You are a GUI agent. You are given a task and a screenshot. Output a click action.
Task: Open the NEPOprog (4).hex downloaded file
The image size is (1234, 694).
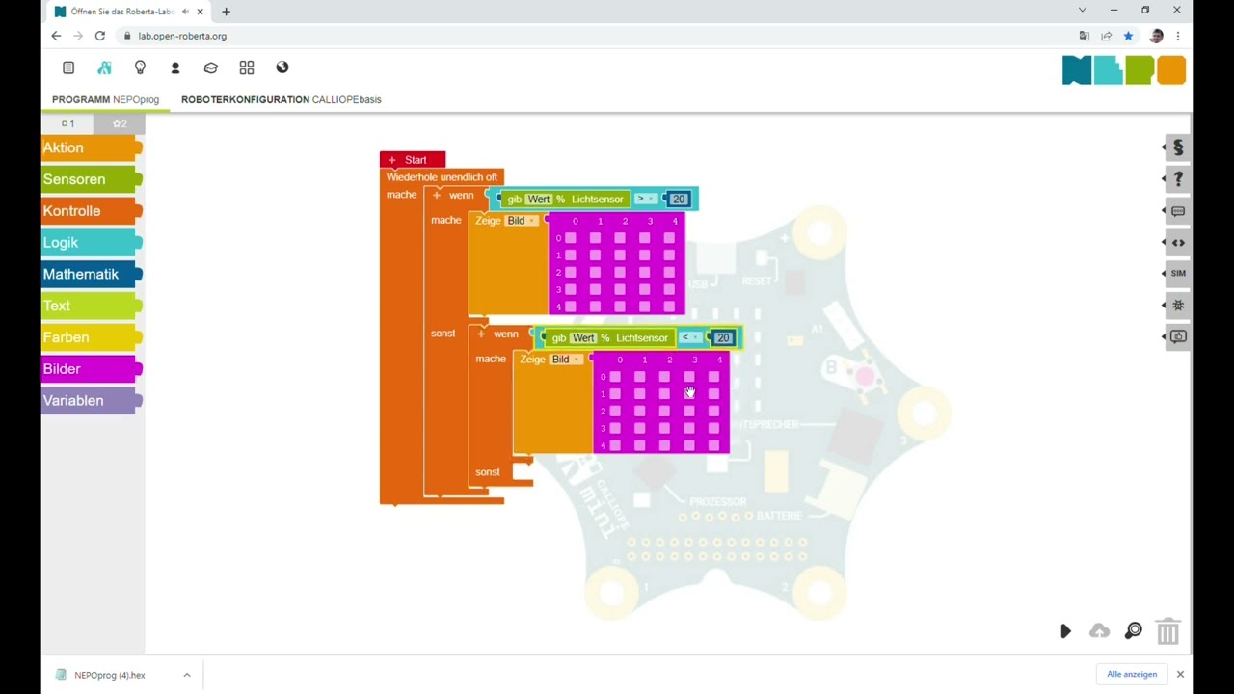[x=109, y=675]
